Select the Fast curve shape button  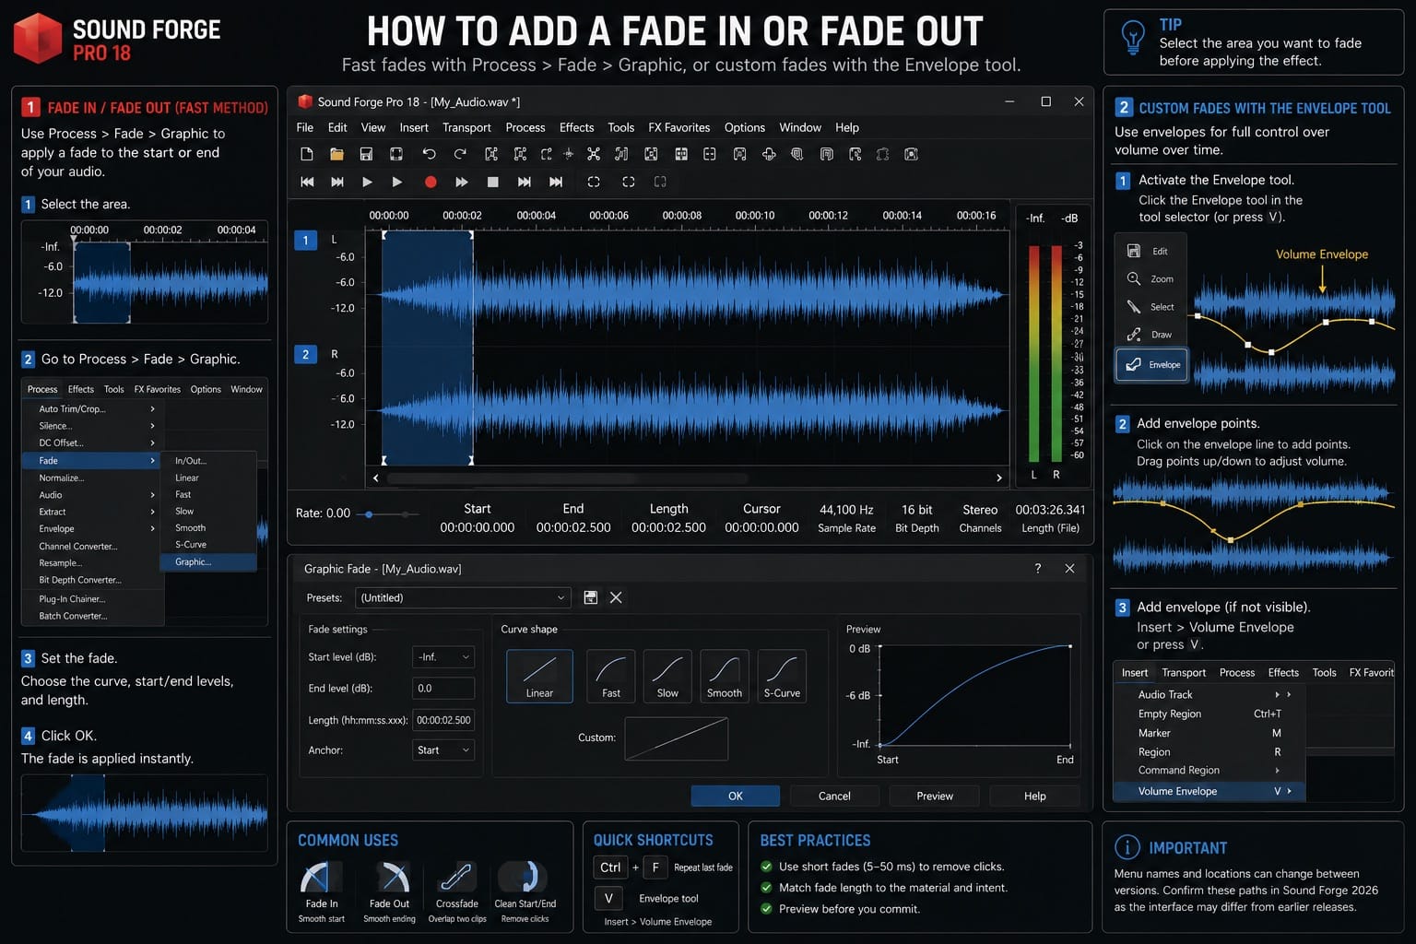[x=611, y=677]
